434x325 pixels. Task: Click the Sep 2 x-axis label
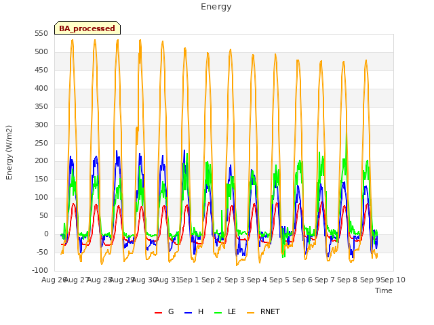coord(212,280)
